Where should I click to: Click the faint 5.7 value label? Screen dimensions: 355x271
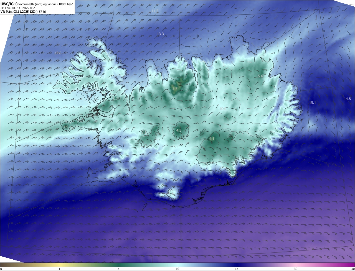click(x=115, y=99)
